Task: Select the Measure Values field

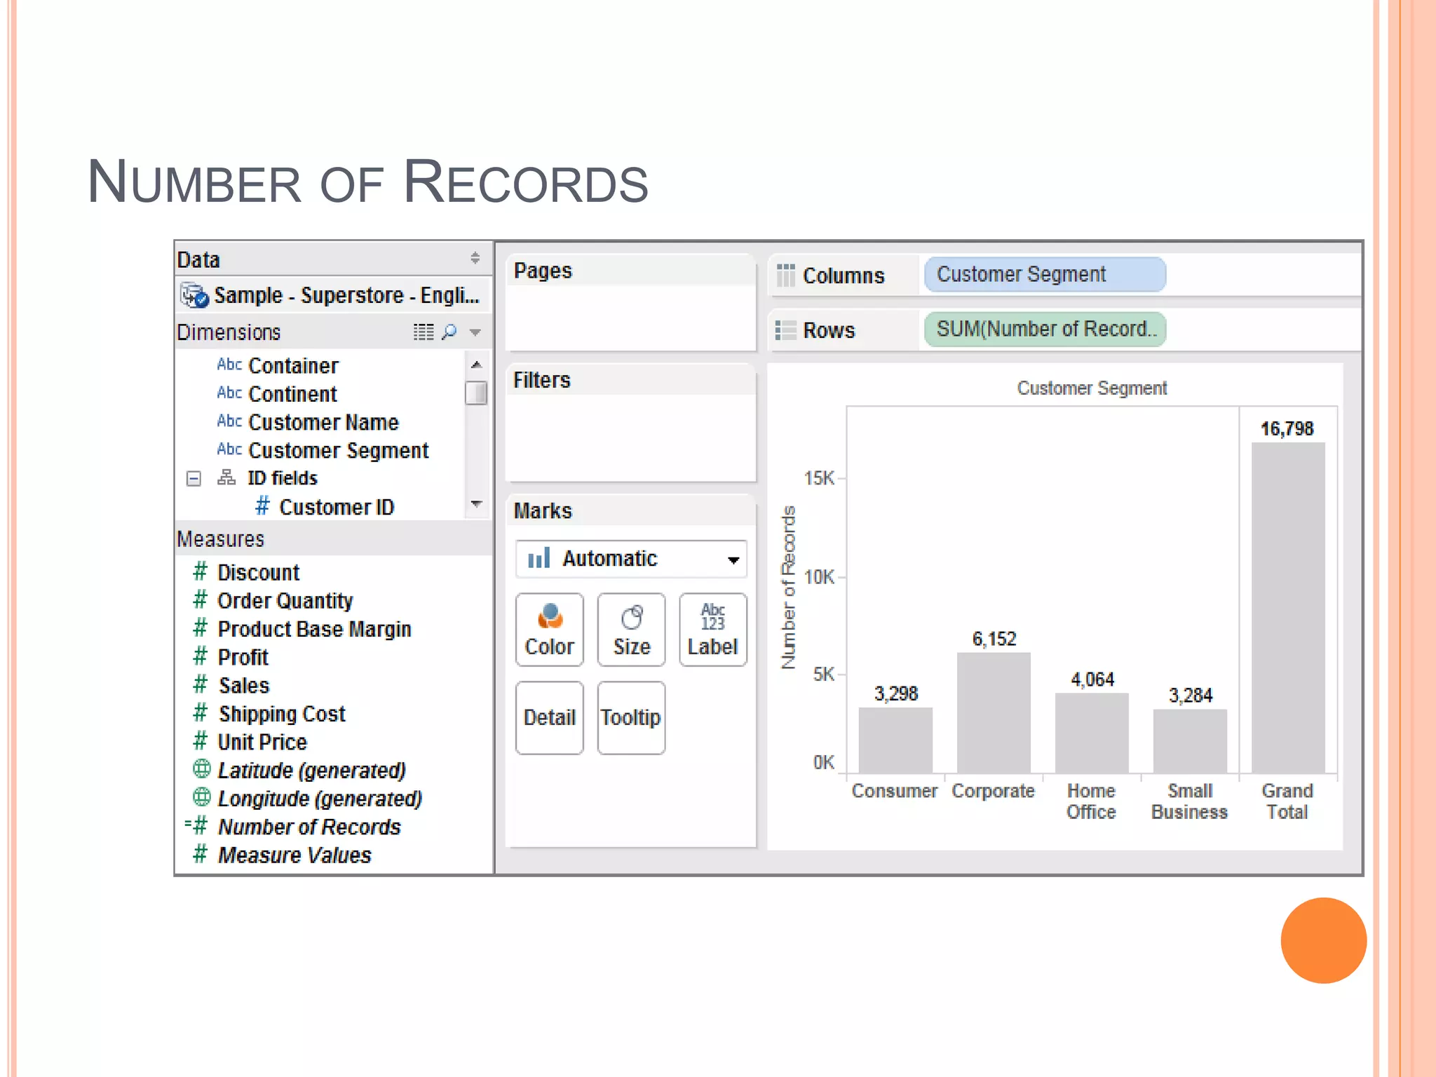Action: [x=294, y=855]
